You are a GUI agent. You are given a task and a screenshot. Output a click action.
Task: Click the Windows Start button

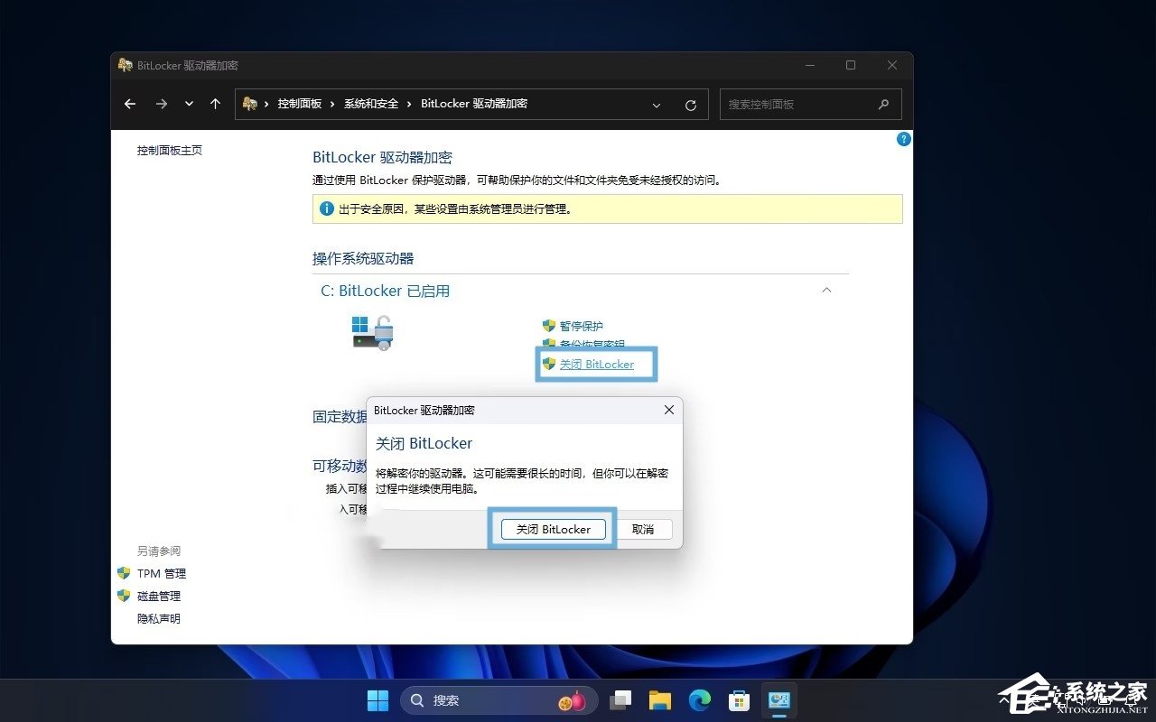pos(378,699)
